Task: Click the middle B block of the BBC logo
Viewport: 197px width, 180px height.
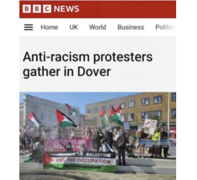Action: click(37, 9)
